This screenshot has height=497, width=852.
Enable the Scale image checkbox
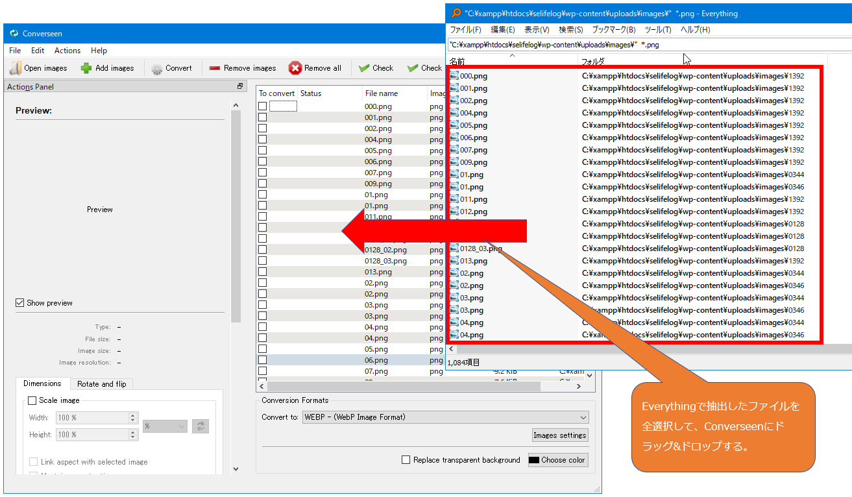tap(32, 401)
